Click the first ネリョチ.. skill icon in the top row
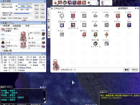 coord(95,16)
